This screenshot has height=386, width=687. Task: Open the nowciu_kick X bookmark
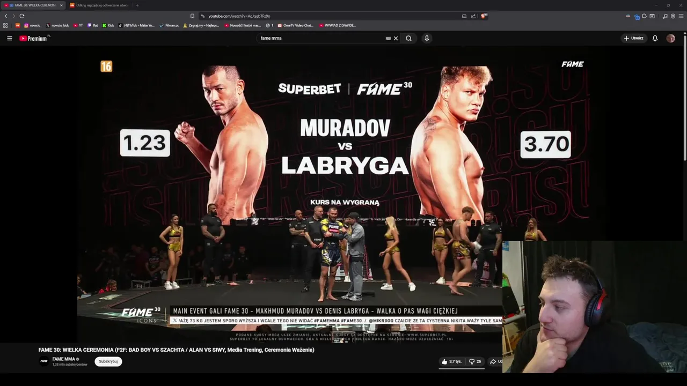(x=57, y=25)
